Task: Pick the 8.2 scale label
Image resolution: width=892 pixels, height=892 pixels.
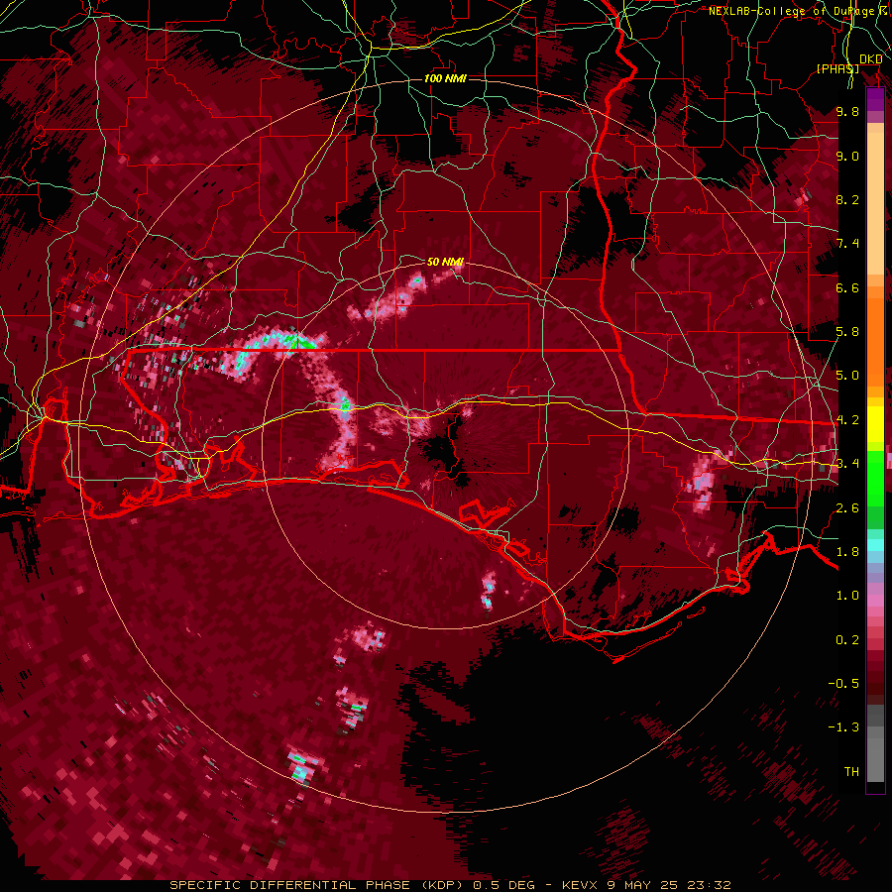Action: pyautogui.click(x=847, y=199)
